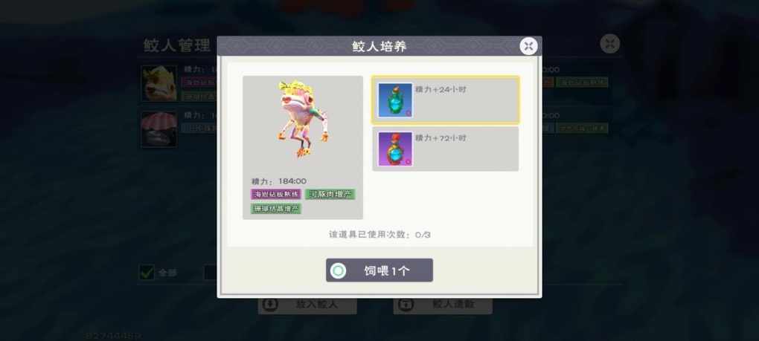759x341 pixels.
Task: Select the green potion 精力+24小时 icon
Action: tap(395, 100)
